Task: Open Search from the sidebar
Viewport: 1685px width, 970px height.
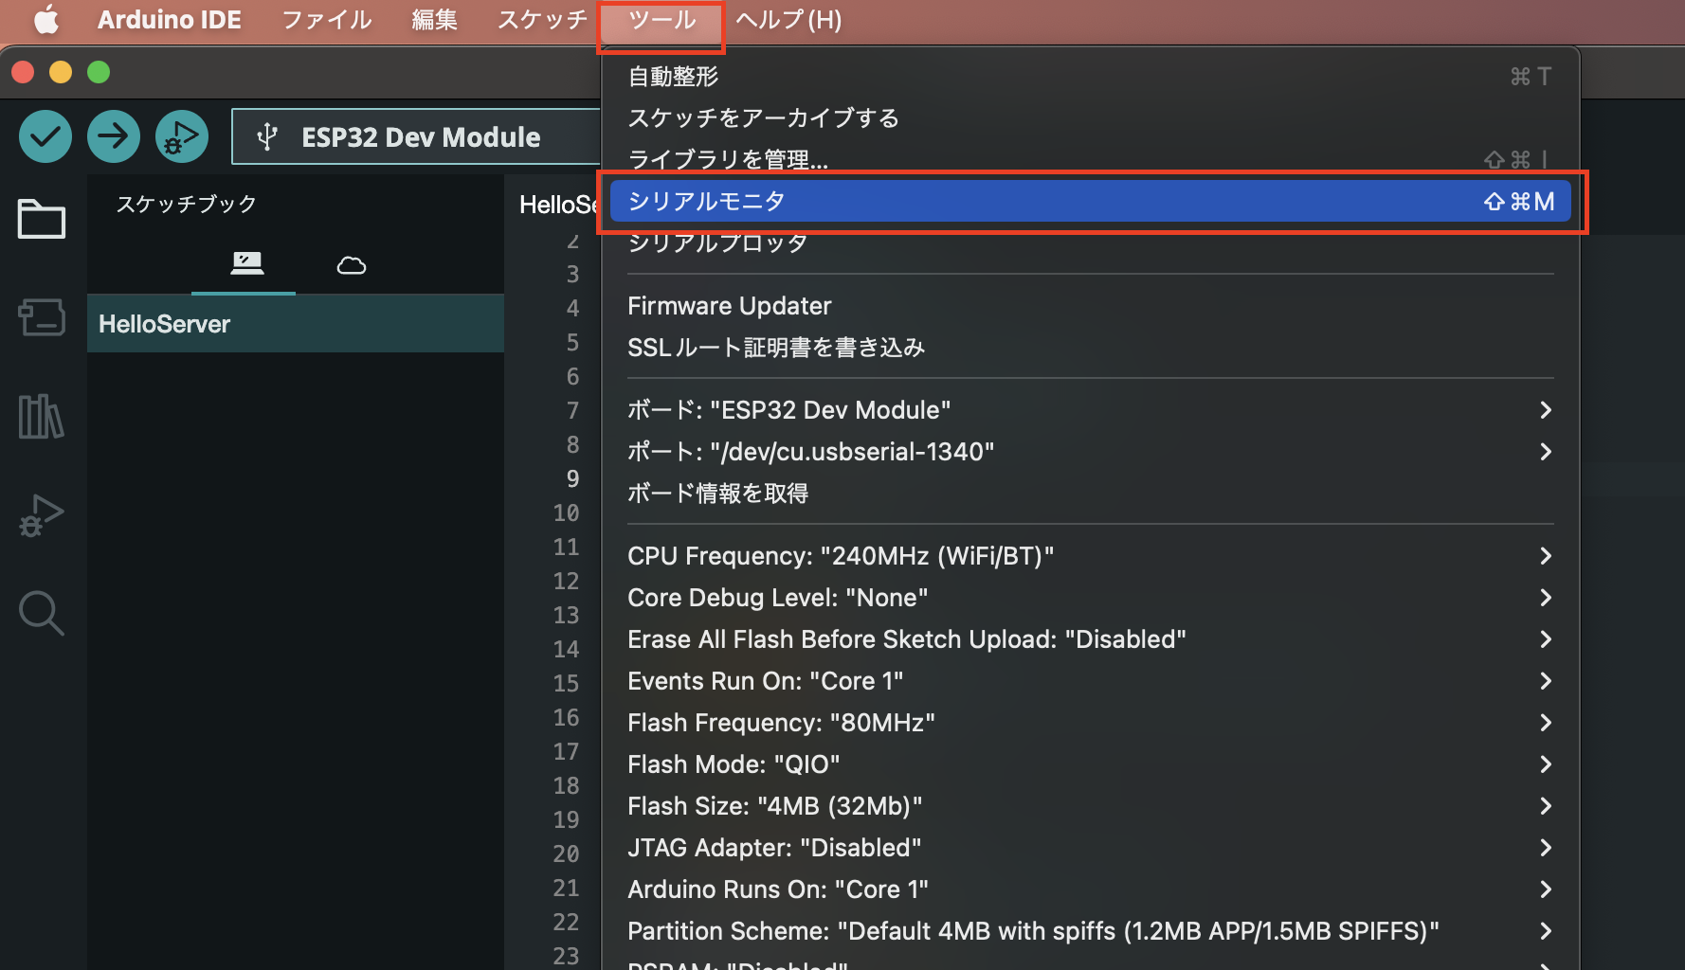Action: point(41,614)
